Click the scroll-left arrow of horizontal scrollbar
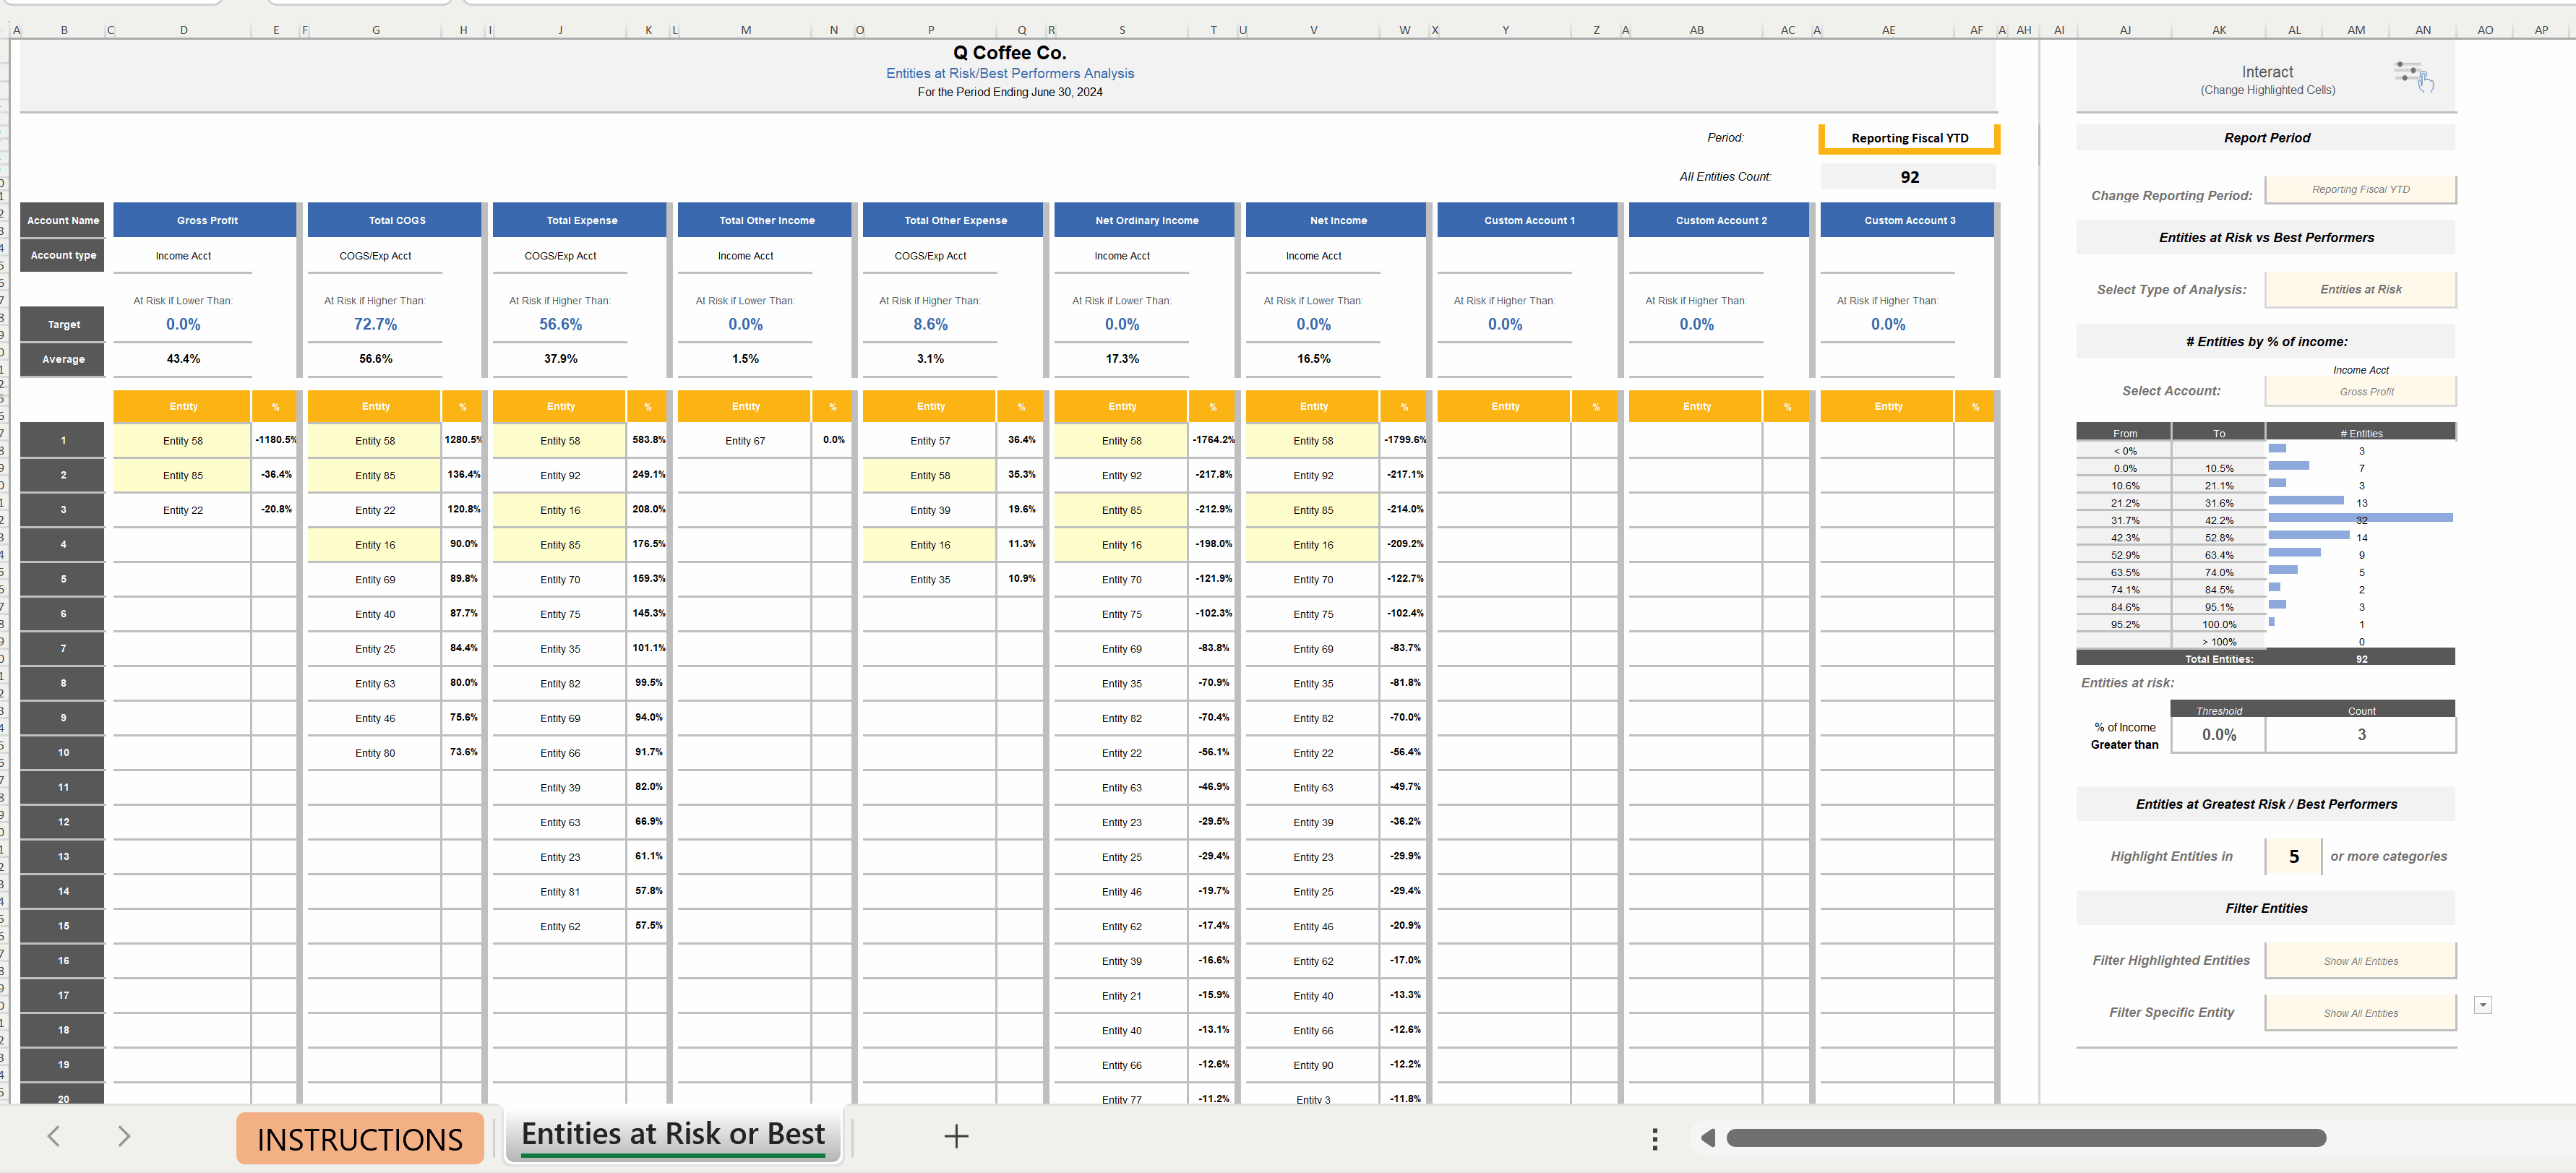Screen dimensions: 2576x1173 (1708, 1138)
